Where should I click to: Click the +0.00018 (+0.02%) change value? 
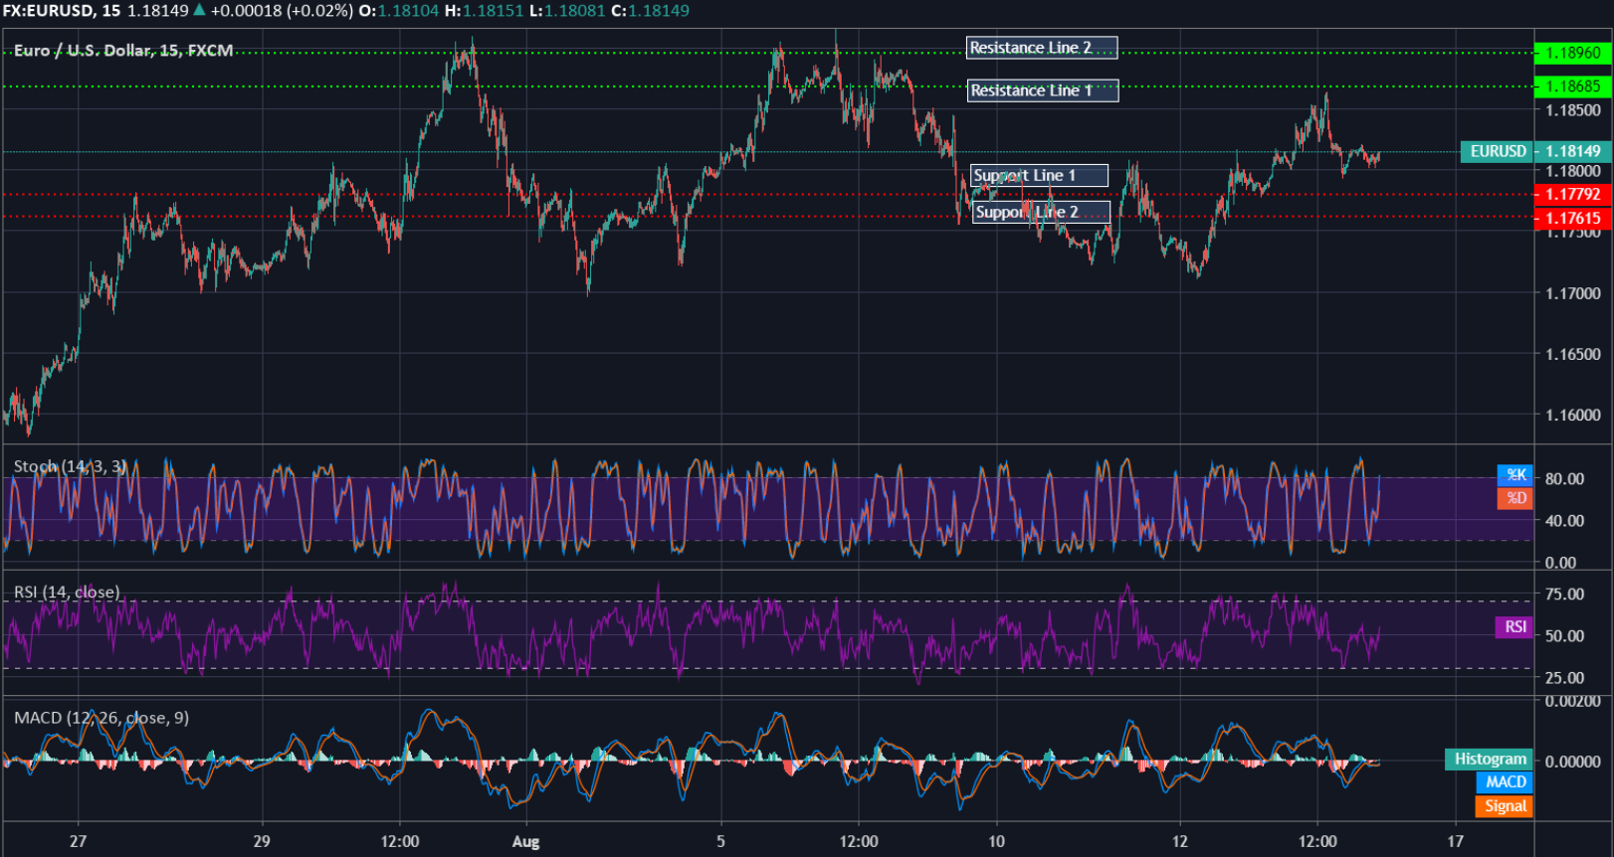click(x=282, y=10)
